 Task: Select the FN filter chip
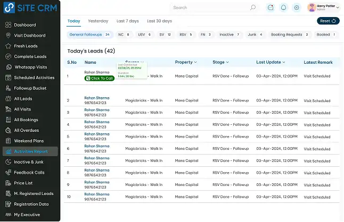(x=206, y=35)
